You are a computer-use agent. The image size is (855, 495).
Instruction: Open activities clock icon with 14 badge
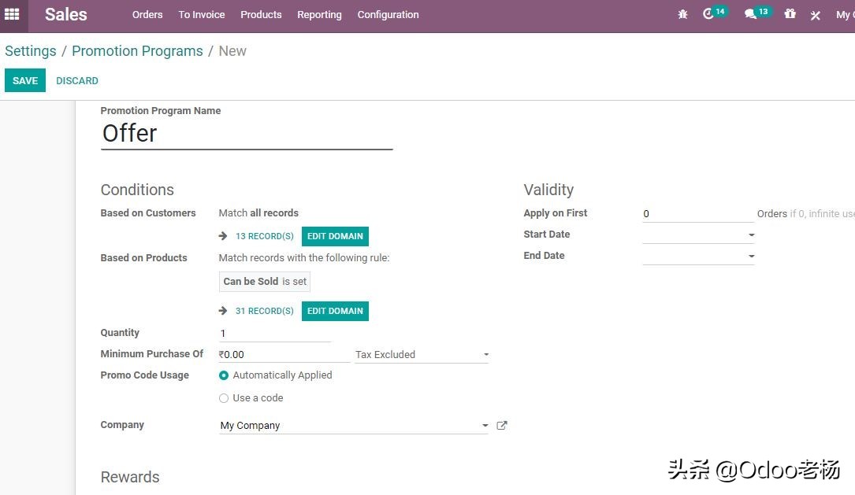[709, 14]
